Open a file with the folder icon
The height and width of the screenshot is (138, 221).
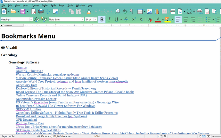[x=13, y=12]
